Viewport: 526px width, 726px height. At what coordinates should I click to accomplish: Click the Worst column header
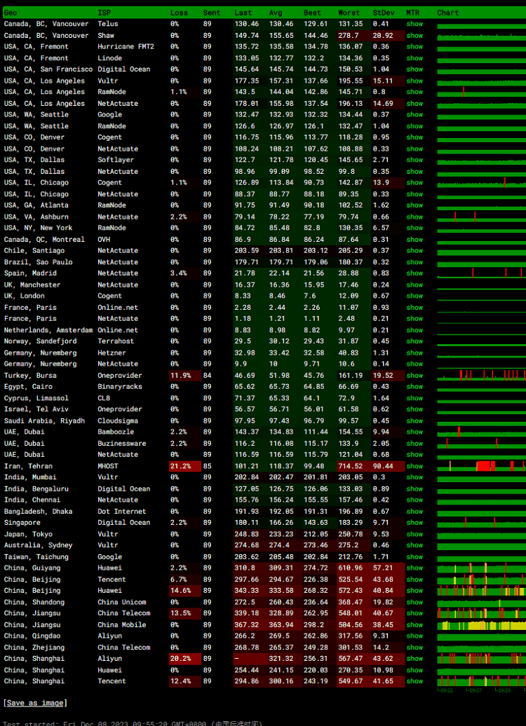point(349,13)
